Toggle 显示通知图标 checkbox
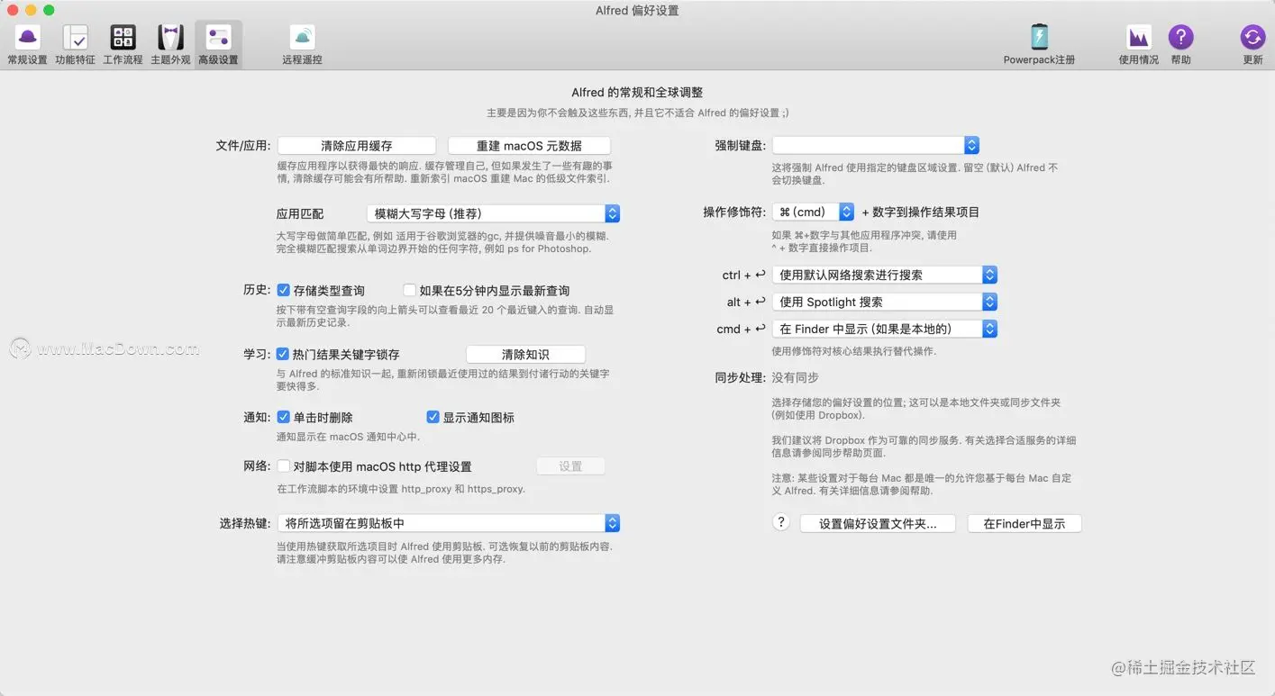The width and height of the screenshot is (1275, 696). 433,417
